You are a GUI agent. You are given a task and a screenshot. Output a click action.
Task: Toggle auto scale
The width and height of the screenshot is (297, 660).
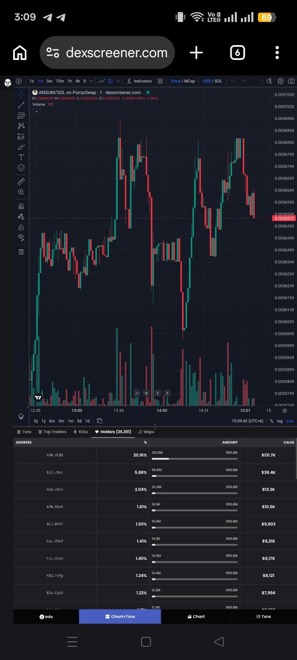pos(290,421)
